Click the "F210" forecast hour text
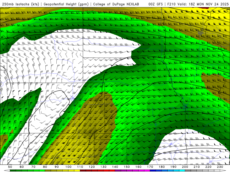The image size is (230, 172). (x=171, y=4)
